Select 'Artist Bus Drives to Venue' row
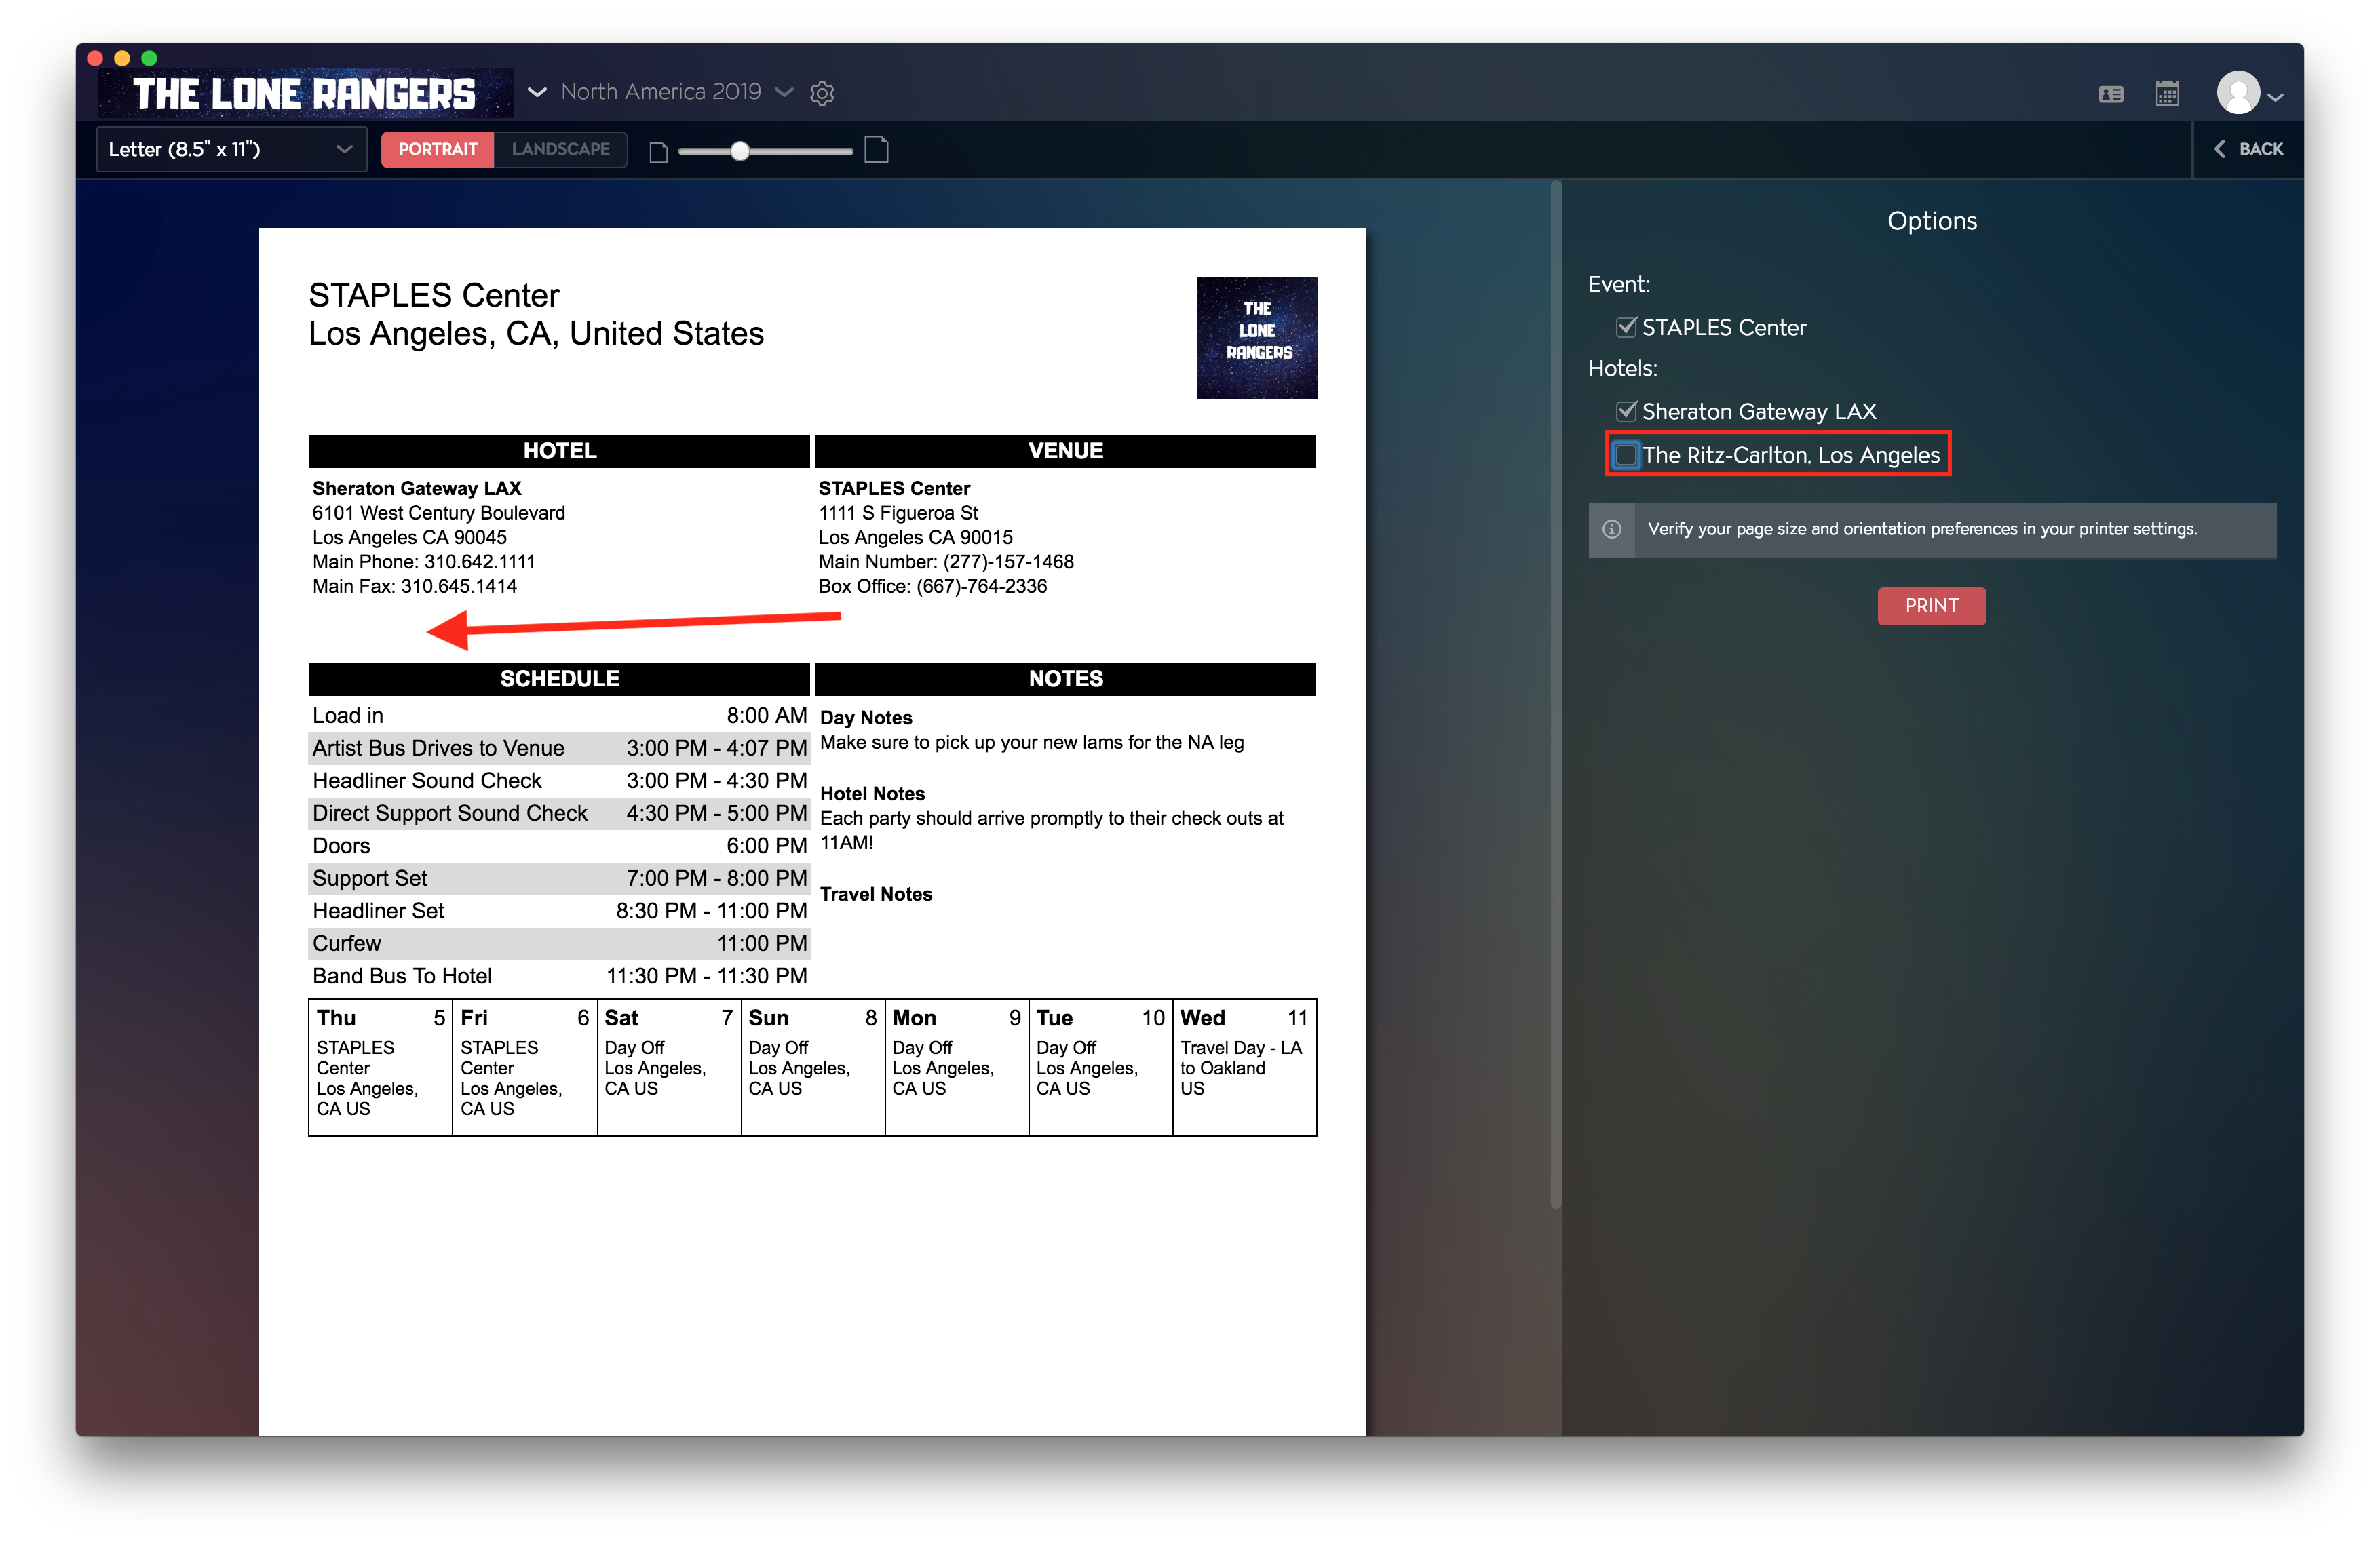 [559, 749]
